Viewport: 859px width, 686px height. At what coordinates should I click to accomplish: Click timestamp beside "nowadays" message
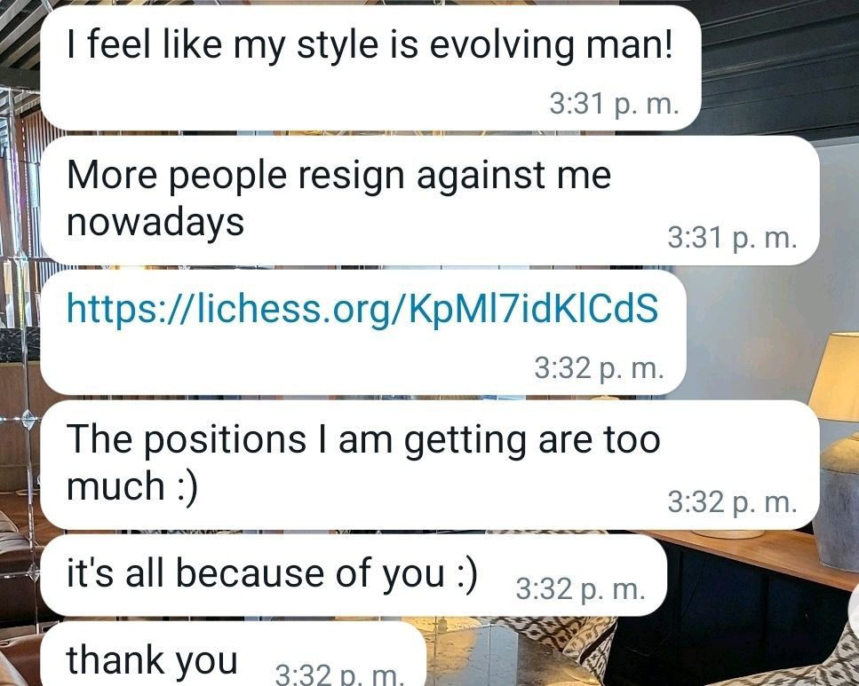pyautogui.click(x=732, y=238)
